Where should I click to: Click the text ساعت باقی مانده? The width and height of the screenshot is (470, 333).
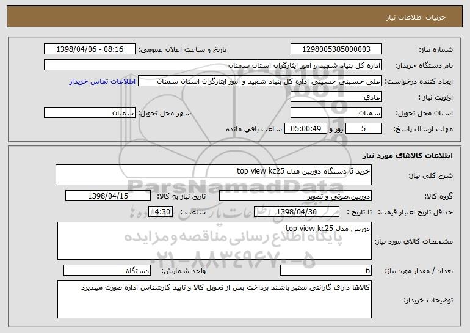click(254, 129)
